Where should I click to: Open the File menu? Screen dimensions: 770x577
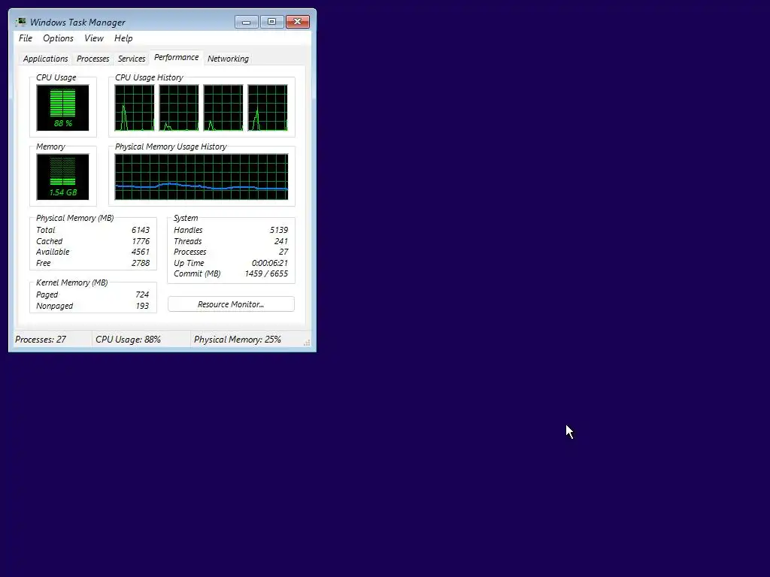point(26,38)
